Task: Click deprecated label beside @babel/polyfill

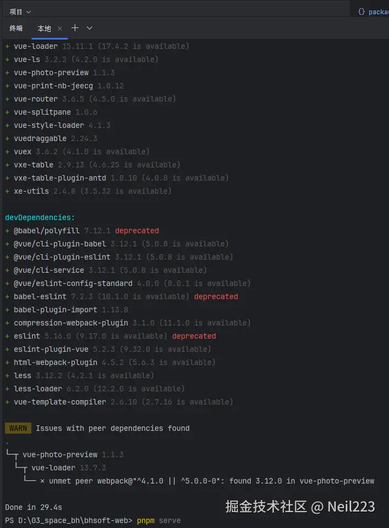Action: point(137,231)
